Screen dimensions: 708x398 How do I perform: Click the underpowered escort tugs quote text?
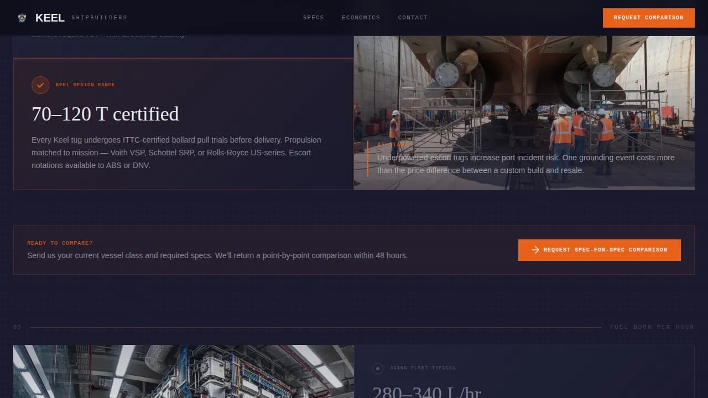coord(525,164)
